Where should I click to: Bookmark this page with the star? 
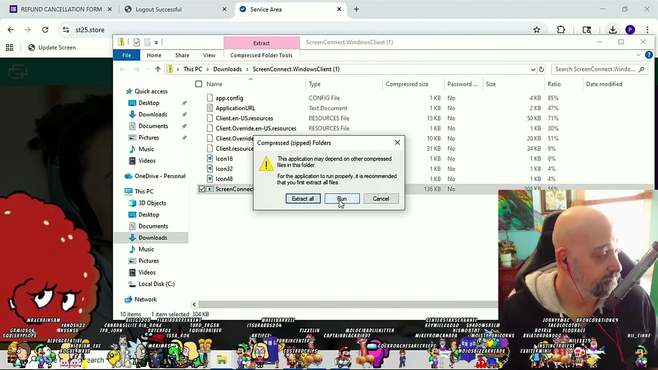(x=537, y=30)
